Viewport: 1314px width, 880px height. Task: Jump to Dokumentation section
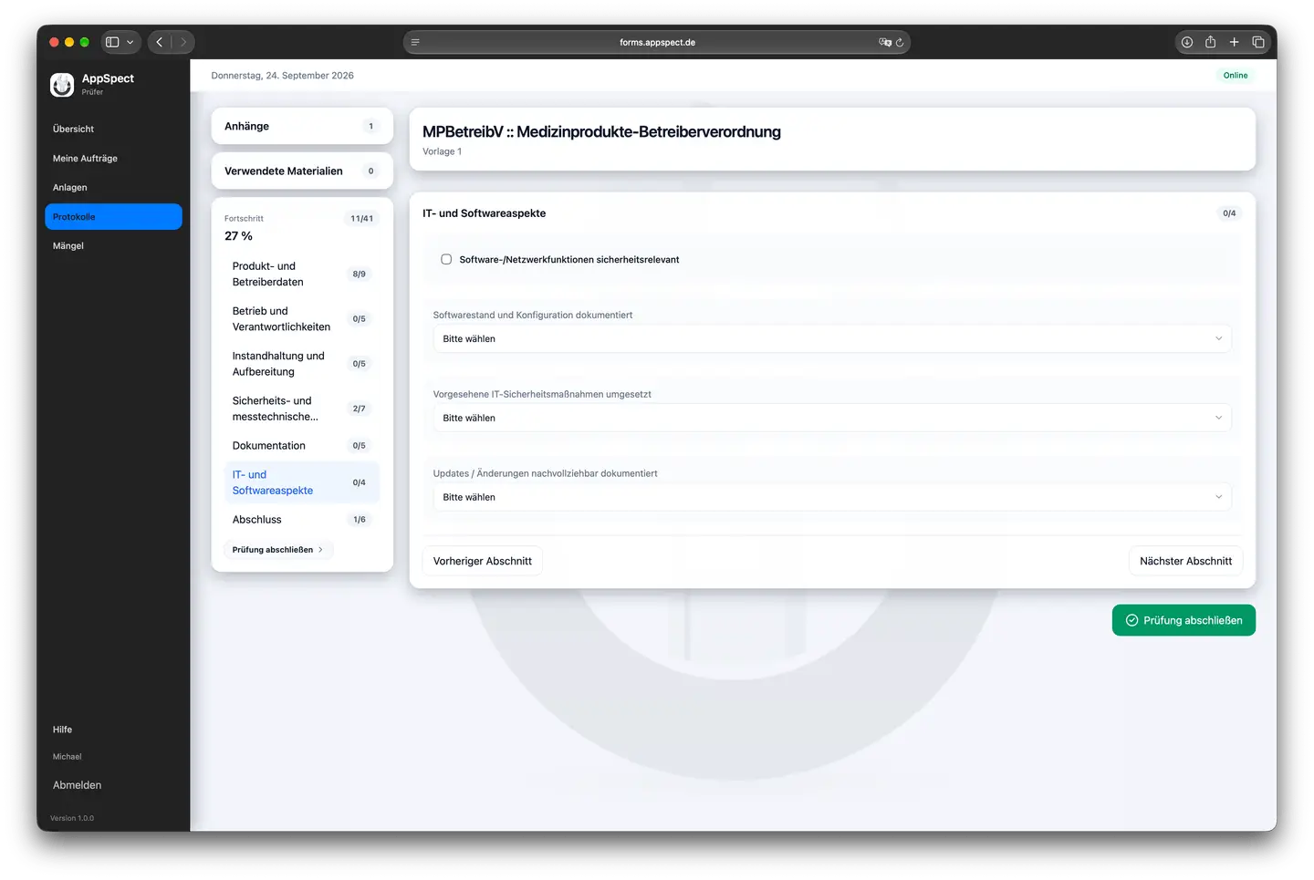(302, 446)
